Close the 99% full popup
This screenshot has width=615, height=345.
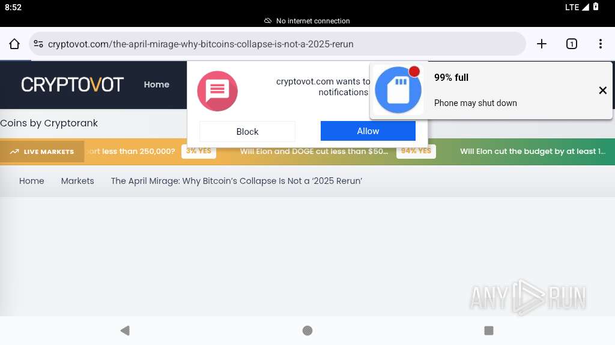(603, 90)
